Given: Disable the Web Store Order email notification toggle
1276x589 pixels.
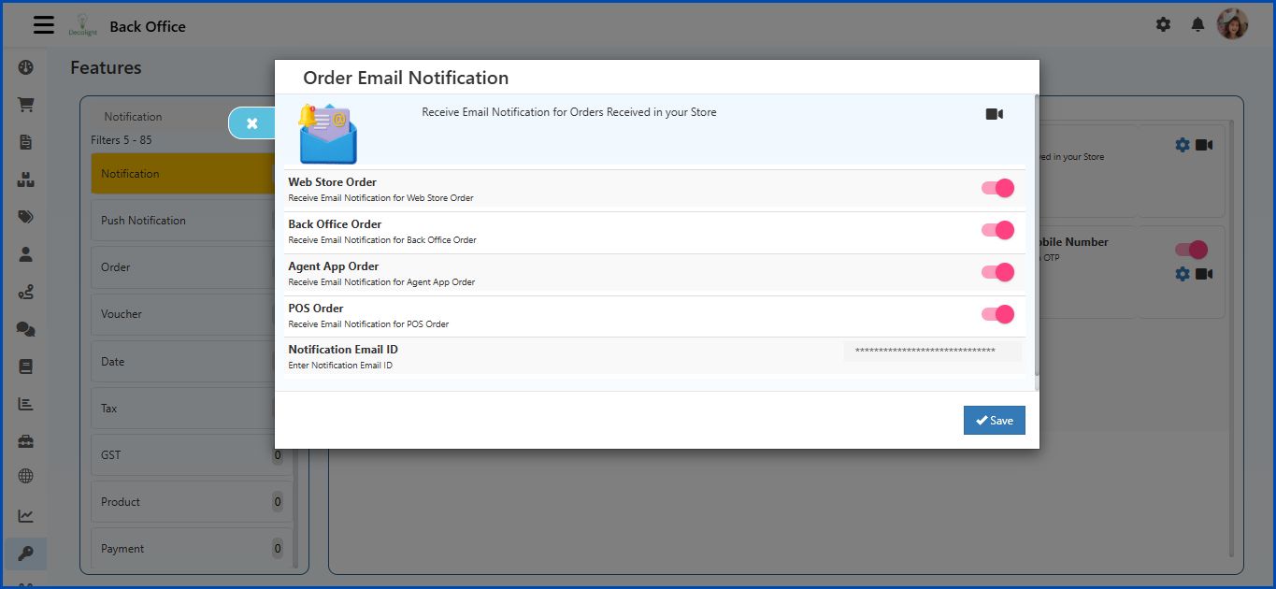Looking at the screenshot, I should [997, 187].
